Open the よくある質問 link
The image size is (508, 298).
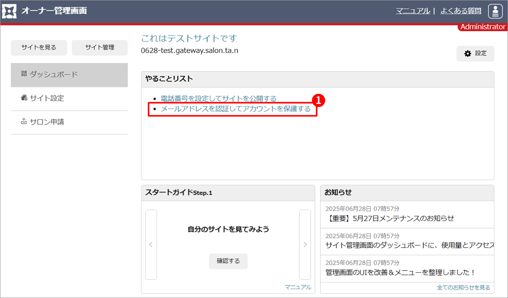point(461,11)
